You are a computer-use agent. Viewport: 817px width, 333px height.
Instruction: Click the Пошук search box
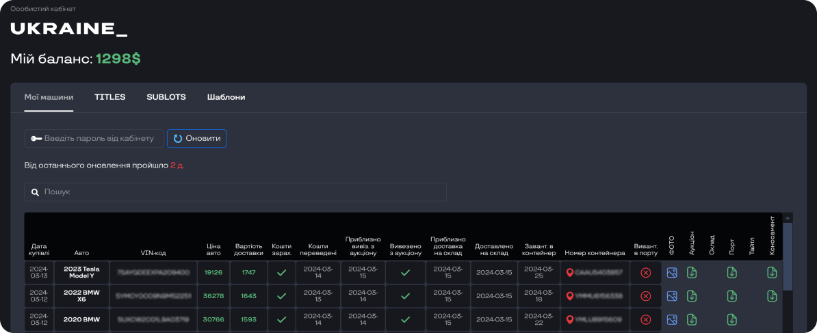235,192
